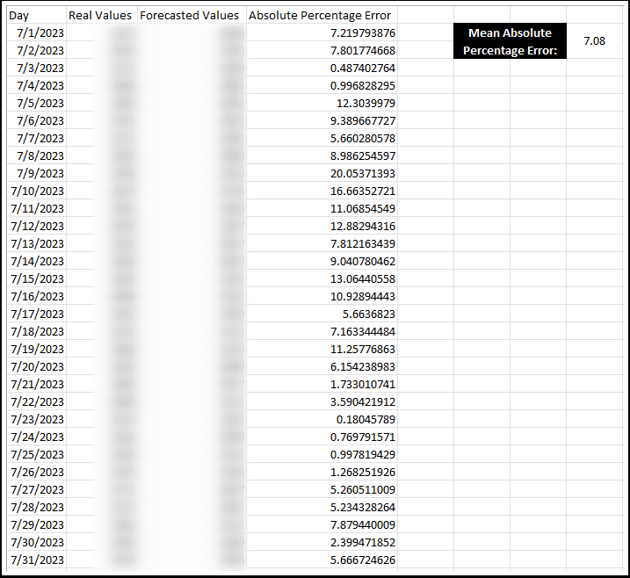Select the error value 10.92894443
Screen dimensions: 630x578
[322, 296]
